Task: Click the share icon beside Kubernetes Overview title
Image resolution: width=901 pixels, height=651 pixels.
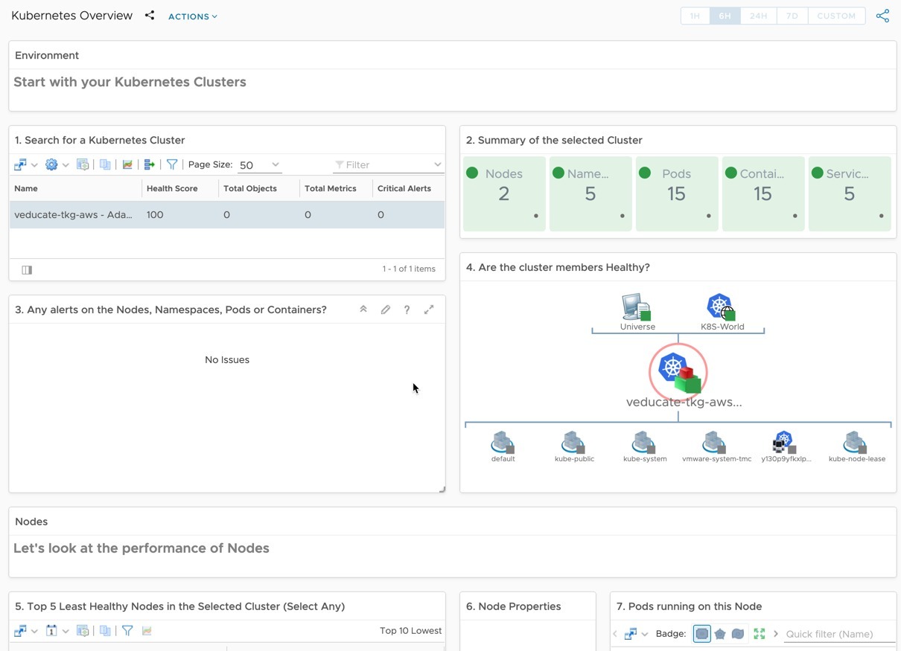Action: [150, 16]
